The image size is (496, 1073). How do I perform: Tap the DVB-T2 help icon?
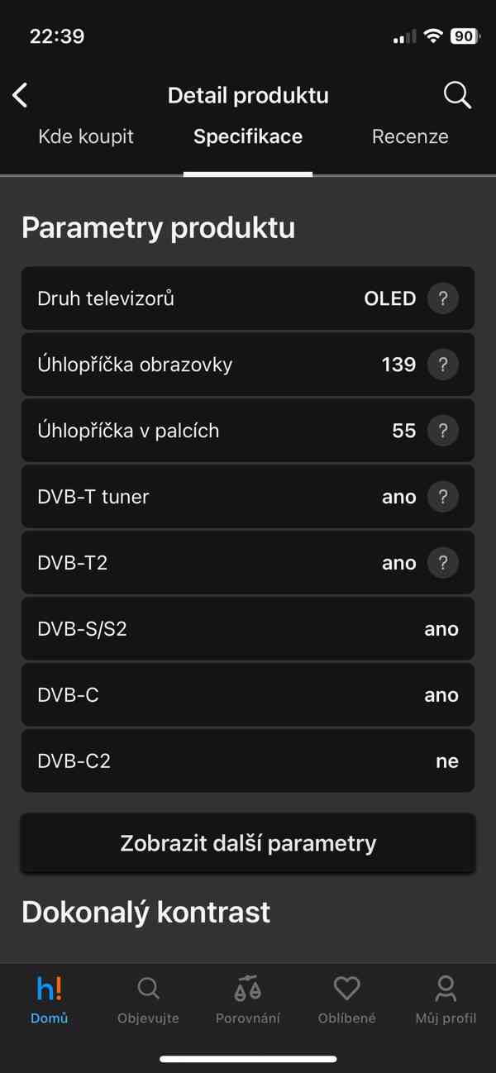coord(443,563)
